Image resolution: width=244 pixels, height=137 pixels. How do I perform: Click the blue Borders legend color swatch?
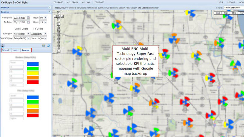33,64
